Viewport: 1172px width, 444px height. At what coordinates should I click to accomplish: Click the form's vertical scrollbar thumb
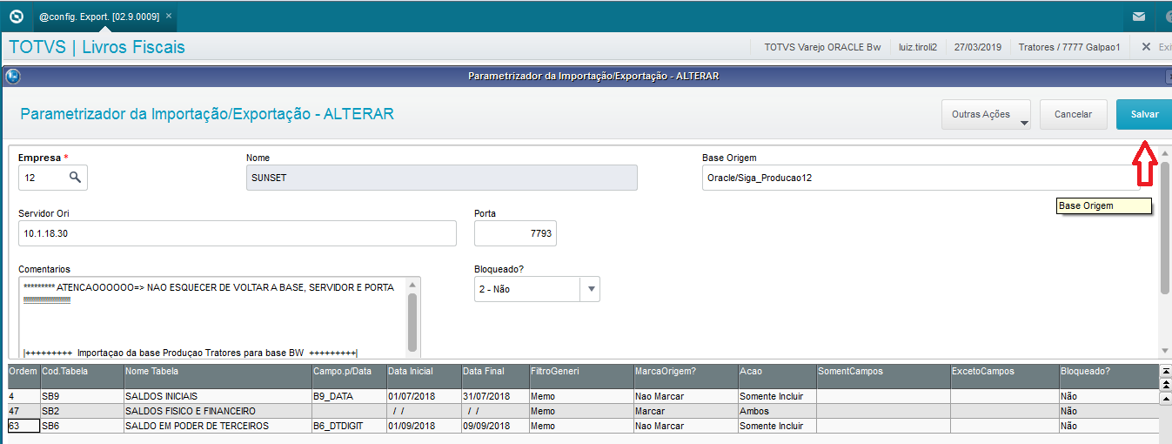pyautogui.click(x=1165, y=227)
